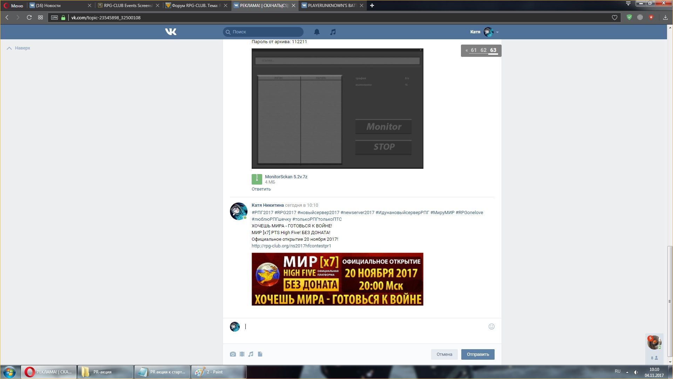This screenshot has width=673, height=379.
Task: Click Наверх to scroll to top
Action: (19, 48)
